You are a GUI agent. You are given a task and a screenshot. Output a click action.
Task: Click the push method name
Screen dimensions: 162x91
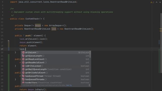28,36
